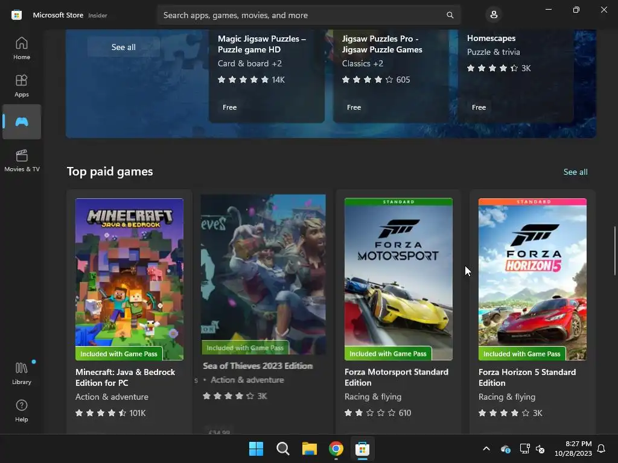The height and width of the screenshot is (463, 618).
Task: Click the search magnifier icon in search box
Action: 450,15
